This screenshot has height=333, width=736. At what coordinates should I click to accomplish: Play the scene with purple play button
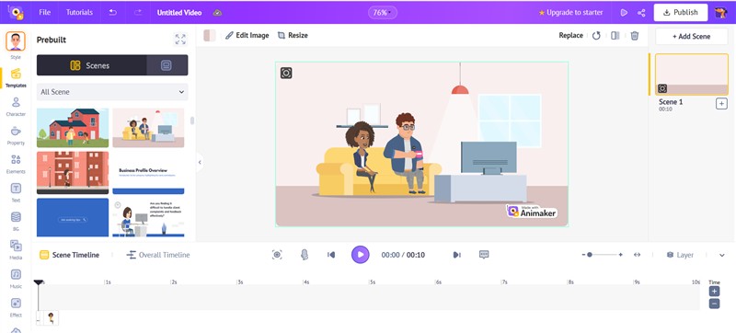click(360, 255)
